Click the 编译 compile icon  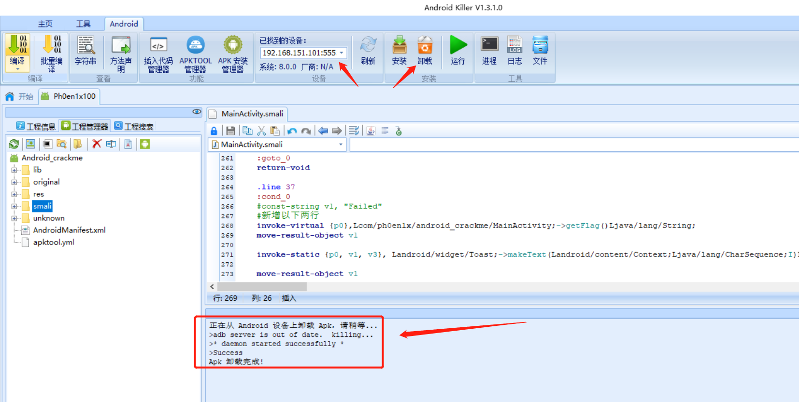click(17, 45)
